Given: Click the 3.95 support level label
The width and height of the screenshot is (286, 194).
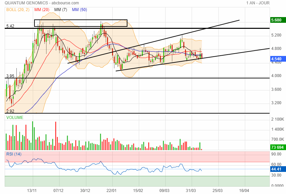Looking at the screenshot, I should coord(10,76).
